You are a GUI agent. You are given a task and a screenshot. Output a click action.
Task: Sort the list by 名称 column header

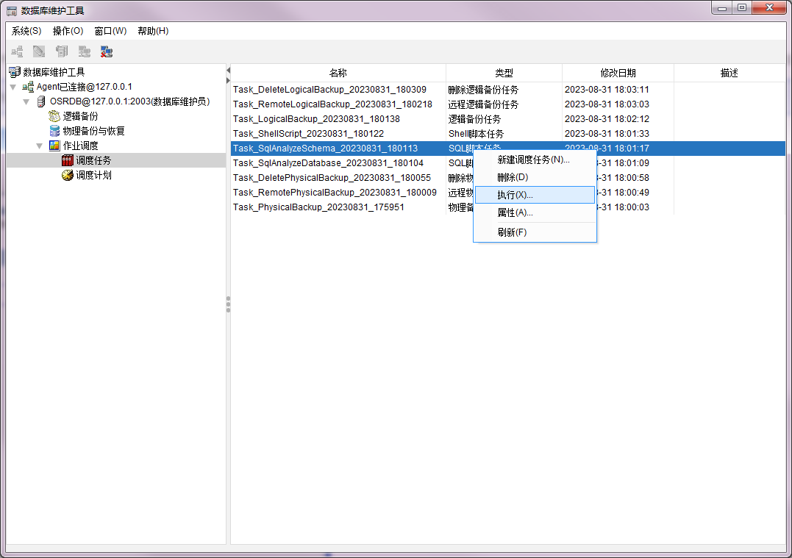click(338, 73)
